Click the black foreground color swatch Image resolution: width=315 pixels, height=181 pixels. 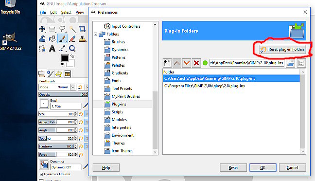click(x=65, y=58)
